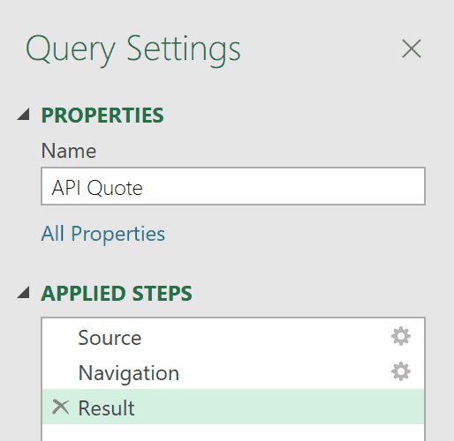Close the Query Settings pane

(412, 49)
